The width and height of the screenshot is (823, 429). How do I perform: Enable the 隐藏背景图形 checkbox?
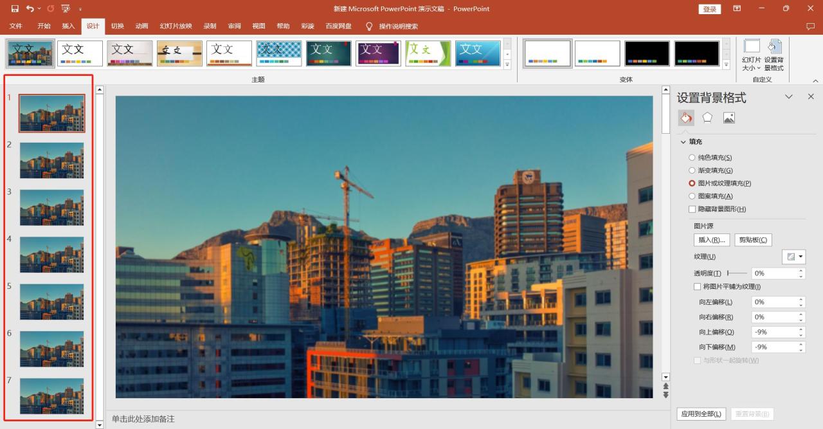tap(692, 209)
